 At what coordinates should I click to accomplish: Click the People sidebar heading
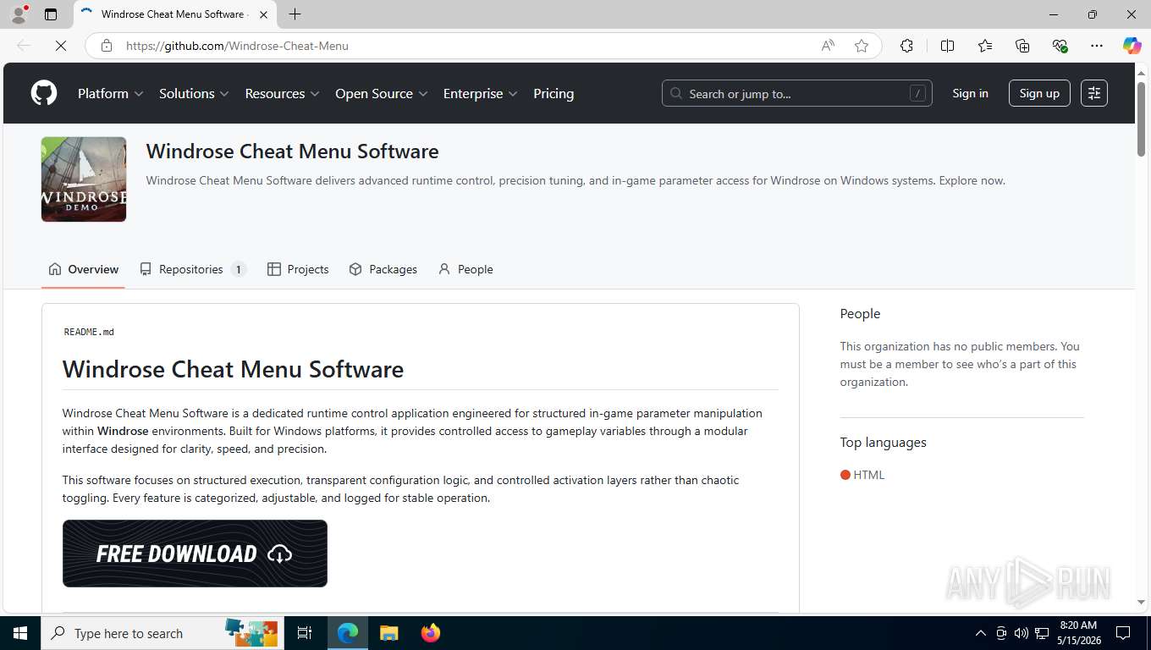pos(860,313)
